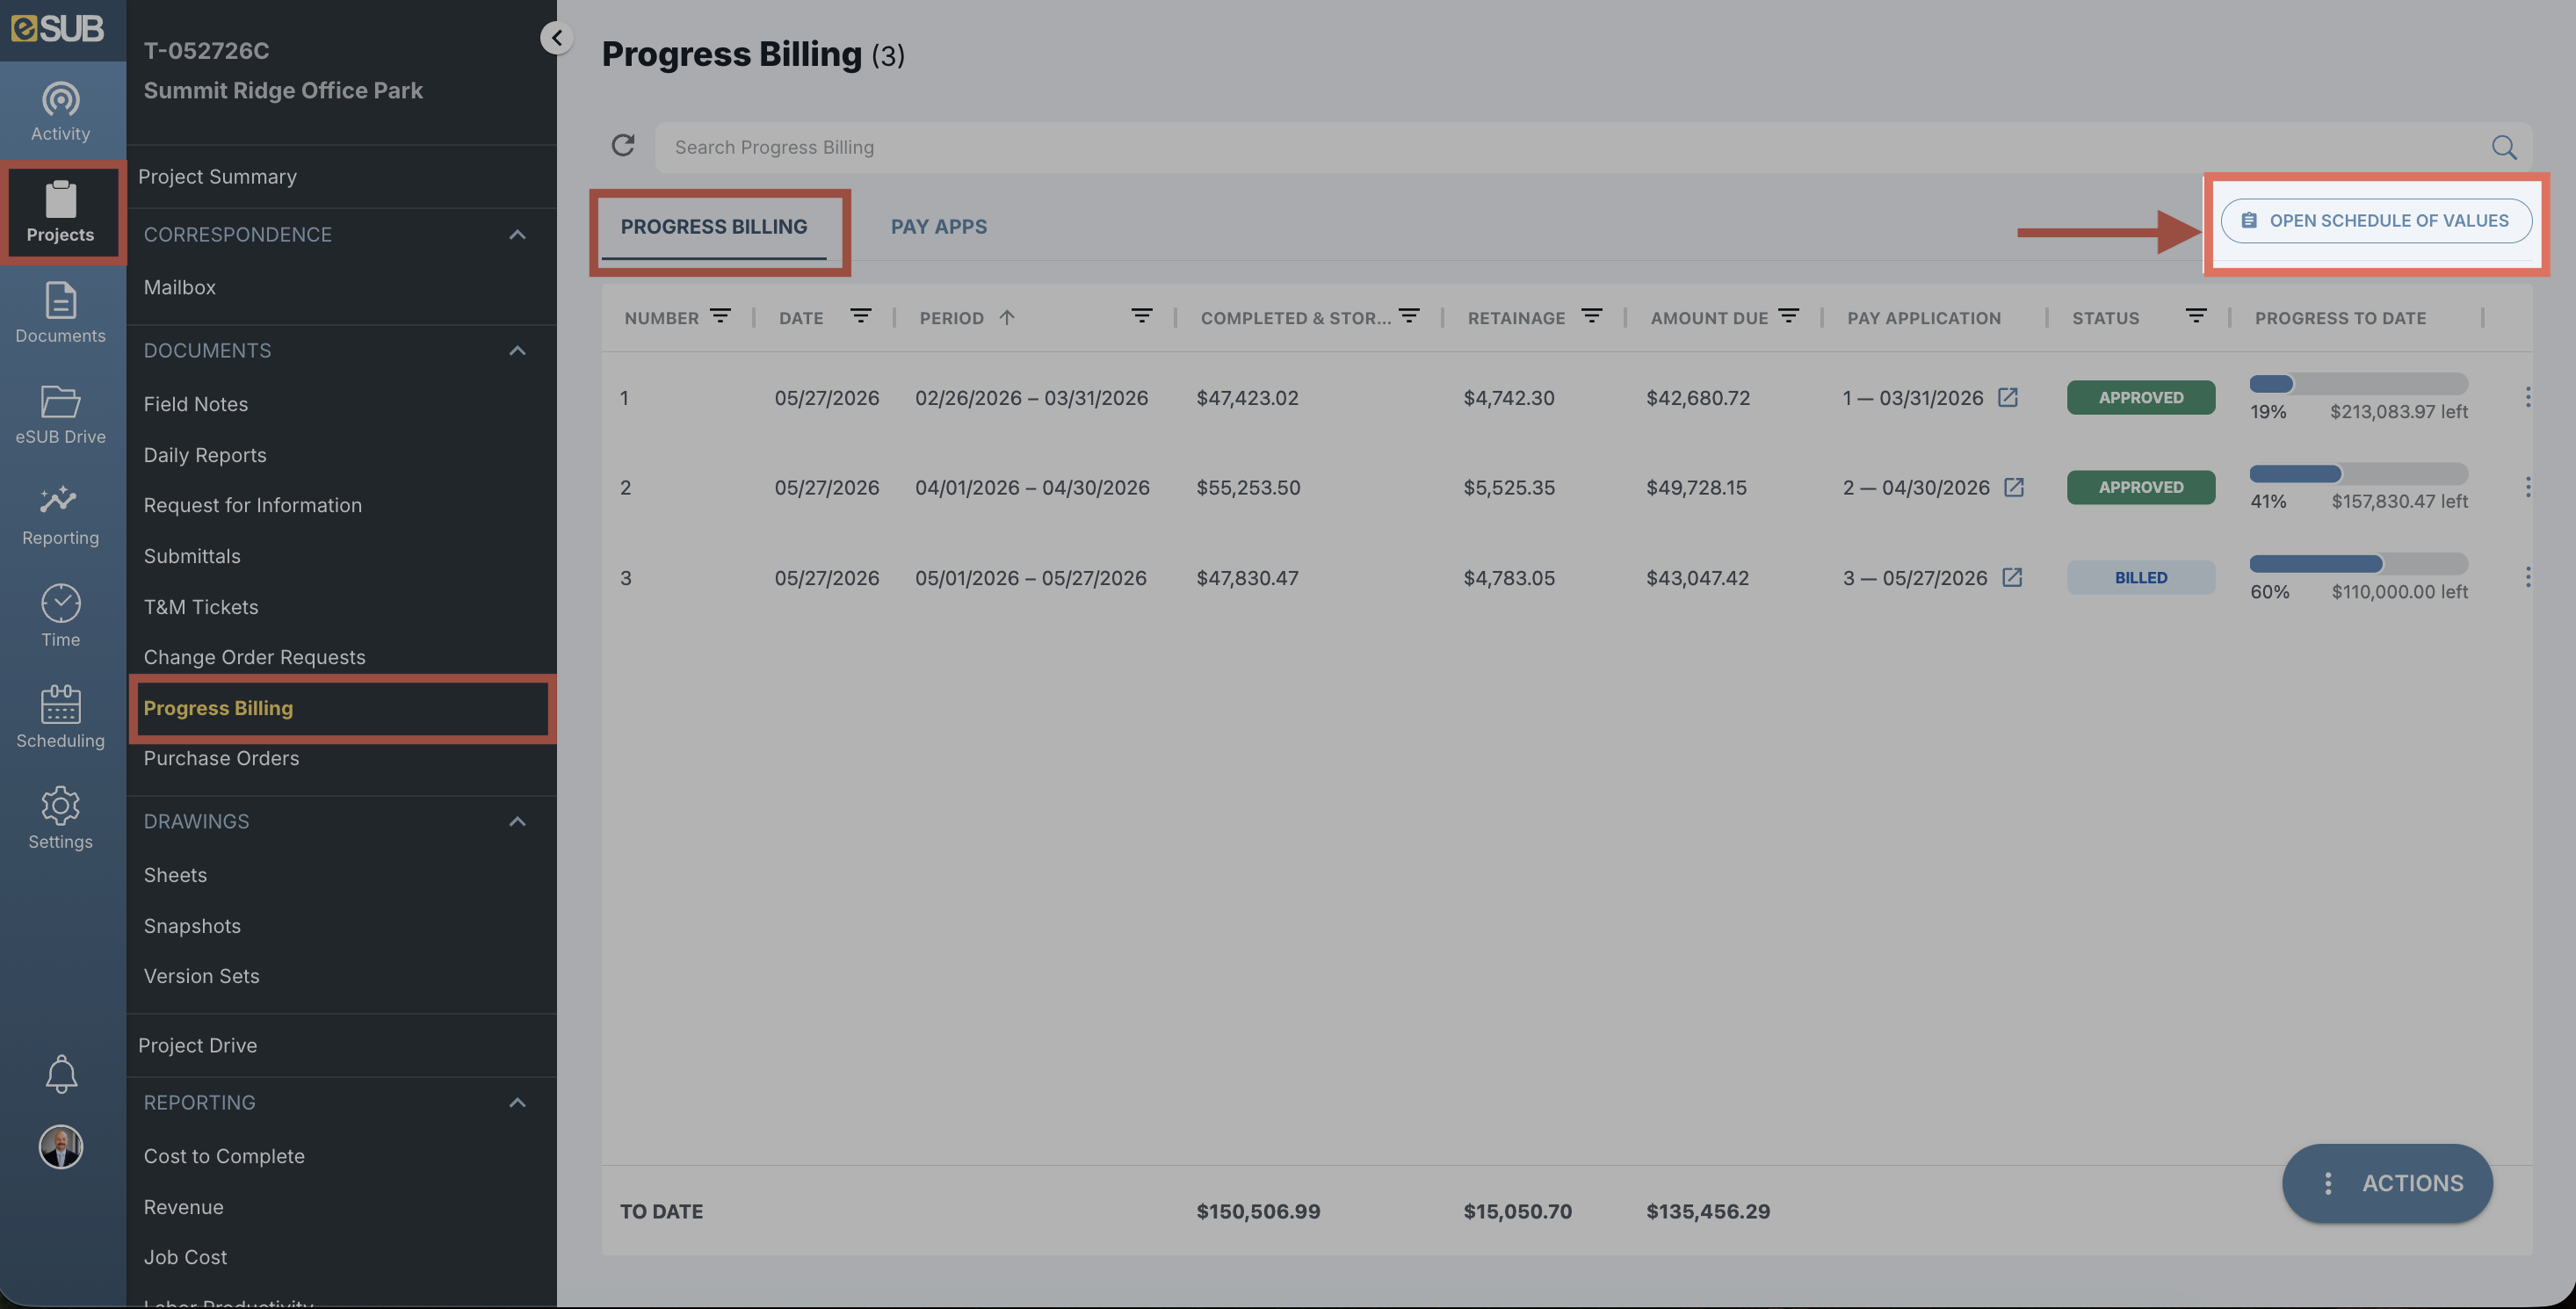The height and width of the screenshot is (1309, 2576).
Task: Open the NUMBER column filter
Action: coord(720,316)
